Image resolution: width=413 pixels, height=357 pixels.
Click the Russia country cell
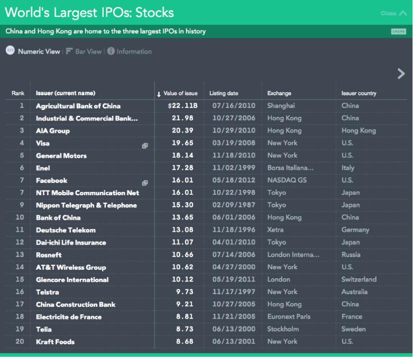click(x=351, y=254)
